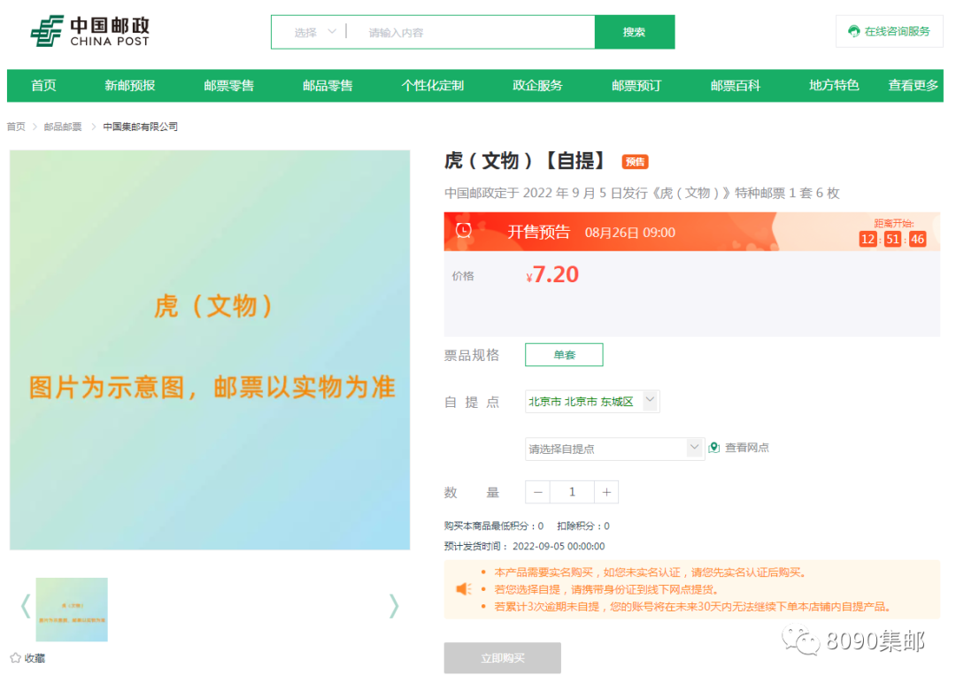Click the countdown timer 12:51:46
This screenshot has width=956, height=683.
tap(892, 239)
